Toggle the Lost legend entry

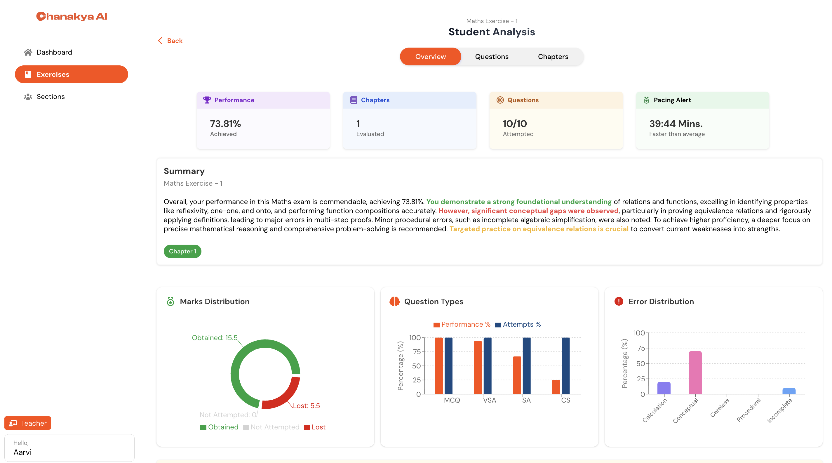315,427
